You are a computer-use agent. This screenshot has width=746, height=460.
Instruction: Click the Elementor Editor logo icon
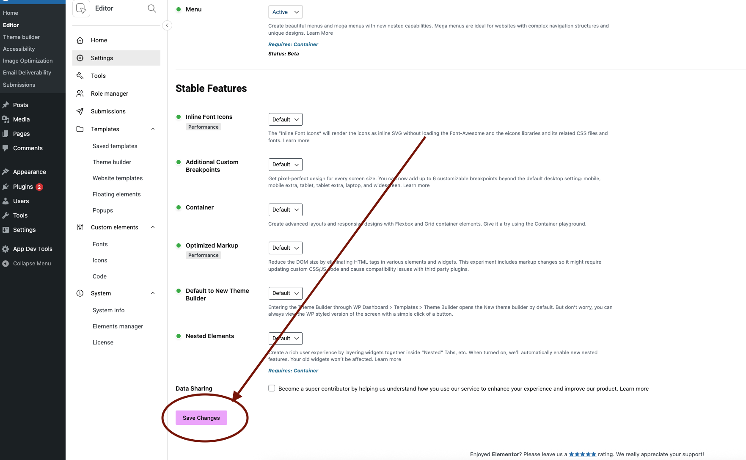(x=81, y=8)
